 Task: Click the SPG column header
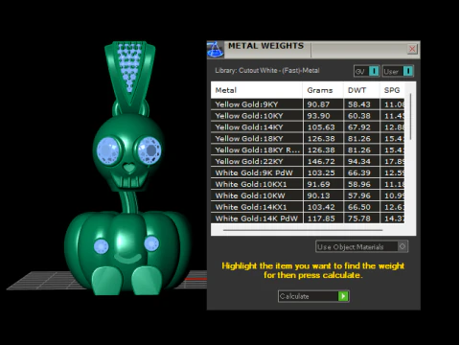pyautogui.click(x=392, y=90)
